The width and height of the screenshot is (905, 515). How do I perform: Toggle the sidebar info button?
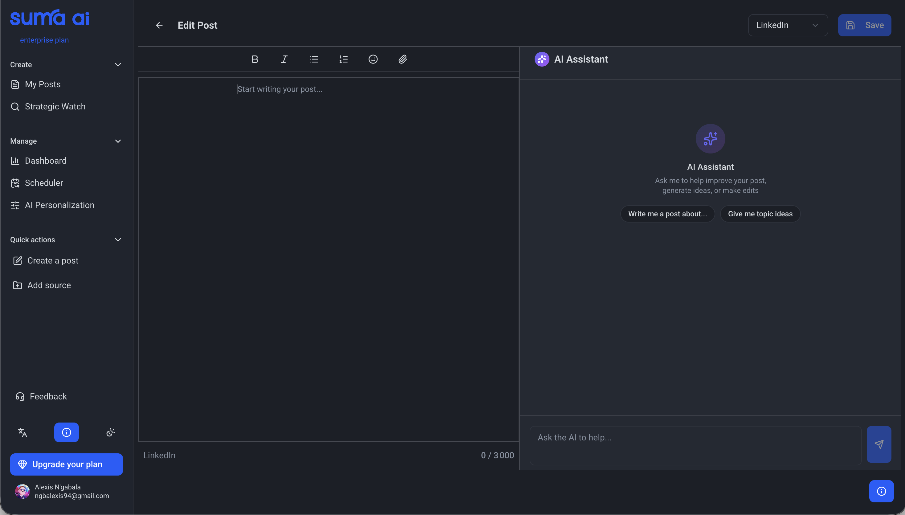(x=67, y=432)
